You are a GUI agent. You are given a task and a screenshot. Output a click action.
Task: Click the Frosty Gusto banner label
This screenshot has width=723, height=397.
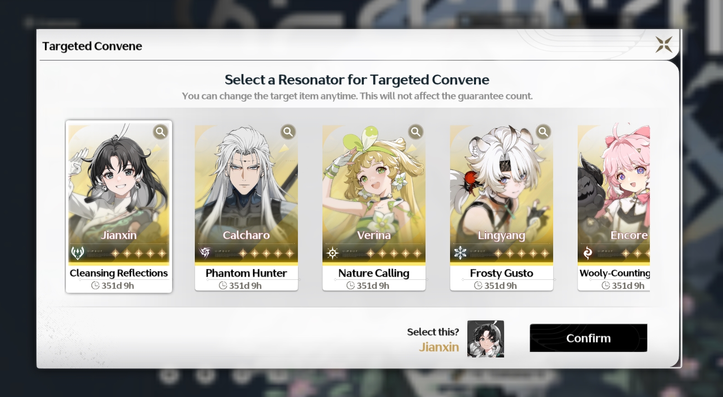pyautogui.click(x=501, y=273)
